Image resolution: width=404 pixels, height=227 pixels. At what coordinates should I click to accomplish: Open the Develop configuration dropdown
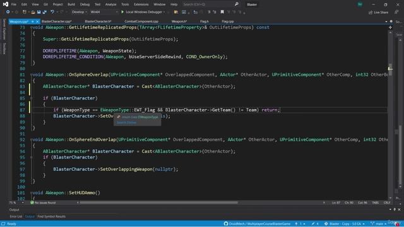pos(79,12)
